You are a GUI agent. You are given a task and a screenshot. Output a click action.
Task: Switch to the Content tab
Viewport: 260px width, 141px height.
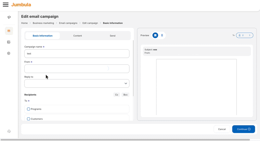pos(77,36)
